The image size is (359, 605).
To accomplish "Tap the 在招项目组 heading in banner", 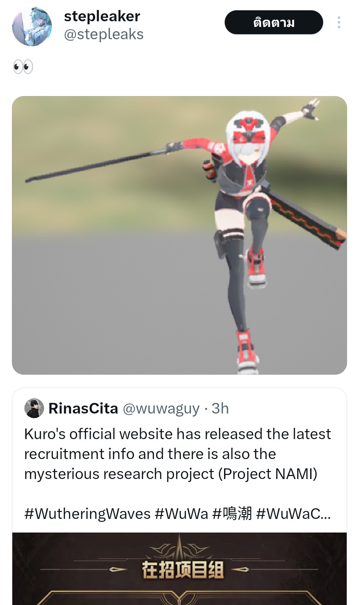I will click(182, 570).
